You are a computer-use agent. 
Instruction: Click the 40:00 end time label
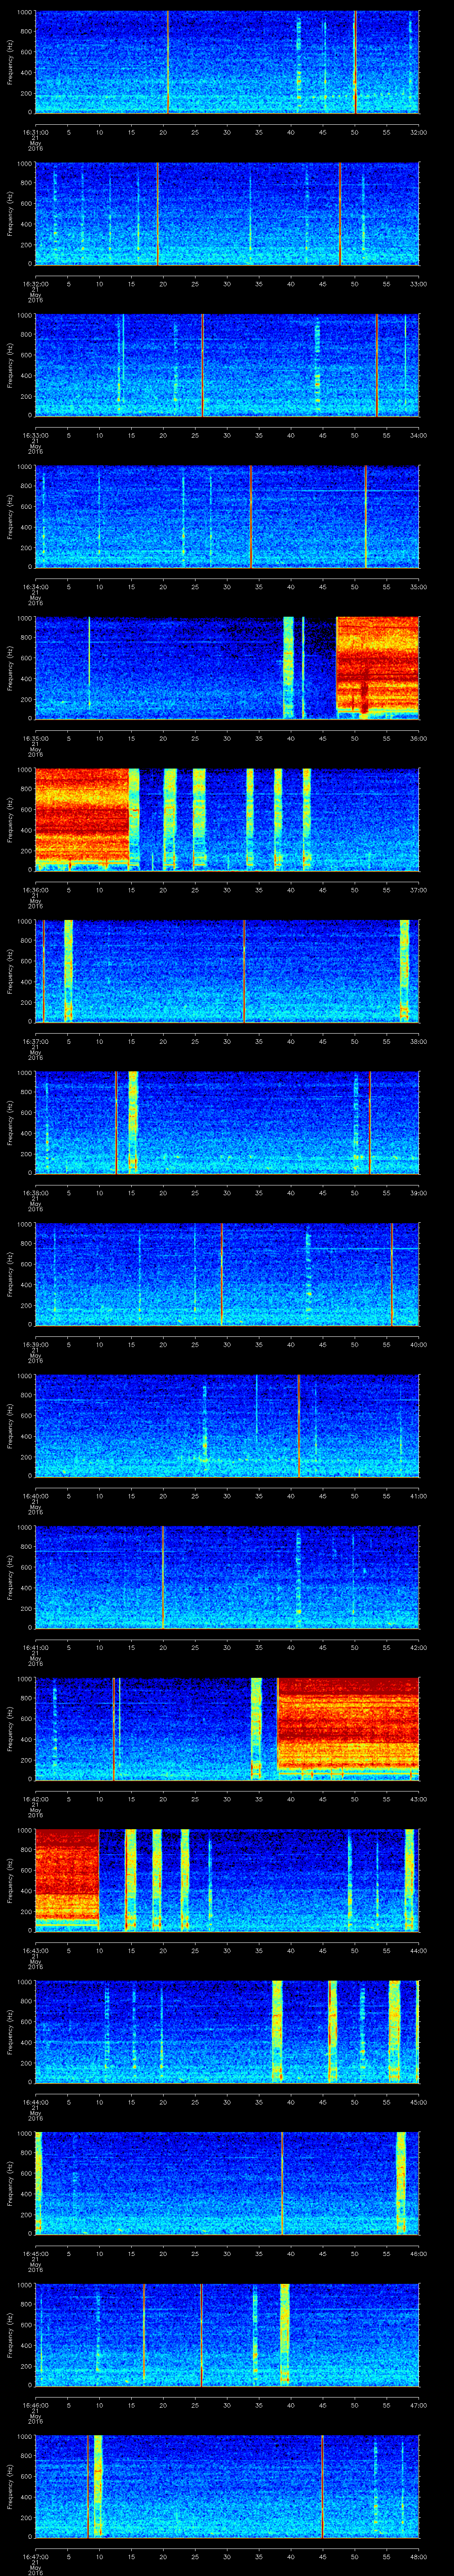(418, 1343)
